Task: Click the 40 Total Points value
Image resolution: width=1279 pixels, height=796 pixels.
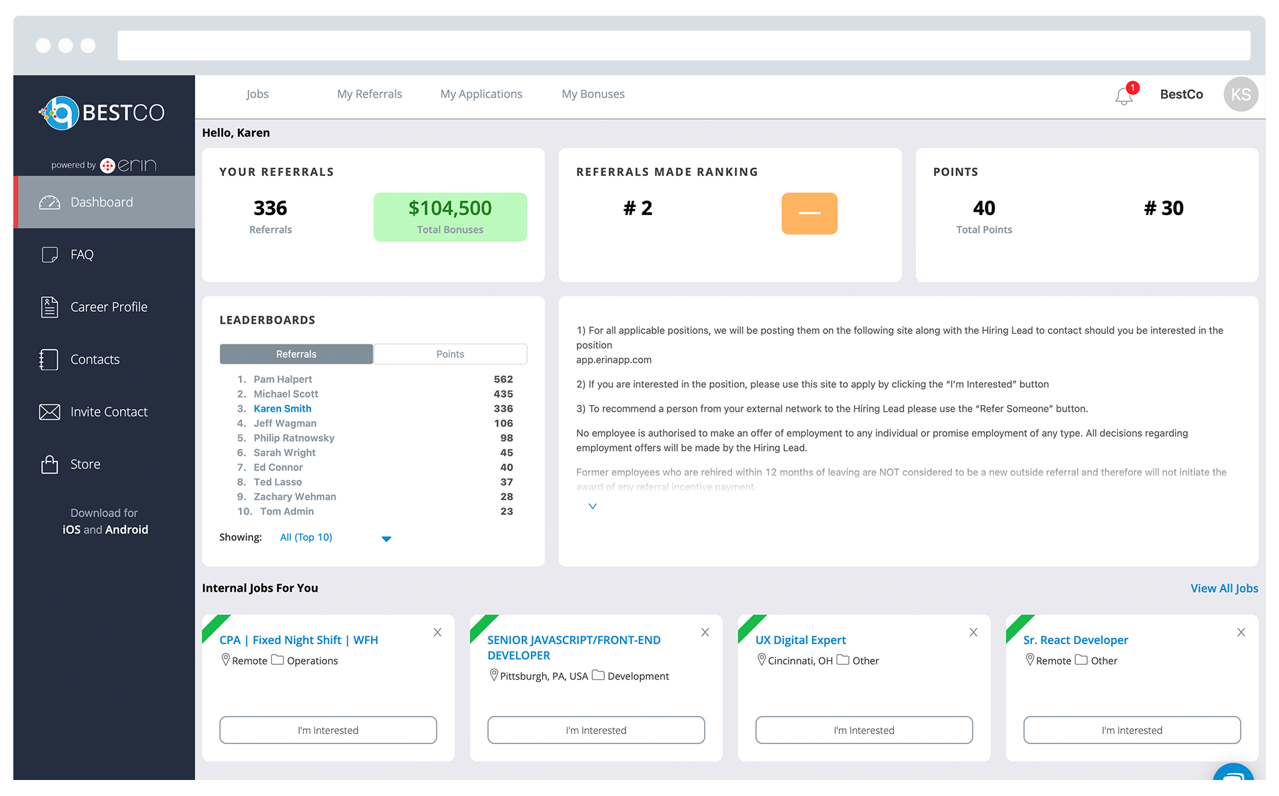Action: (984, 208)
